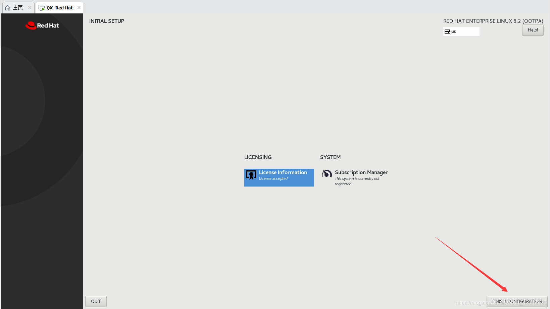Click the Home tab house icon
Screen dimensions: 550x309
click(8, 8)
